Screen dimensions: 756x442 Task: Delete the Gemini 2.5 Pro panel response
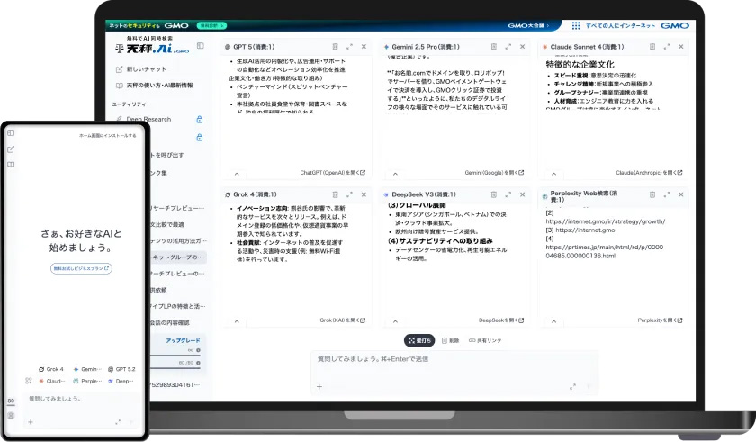coord(494,47)
